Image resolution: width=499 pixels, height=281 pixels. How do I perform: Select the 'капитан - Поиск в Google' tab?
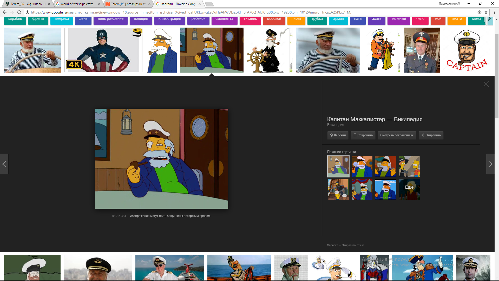pos(178,4)
